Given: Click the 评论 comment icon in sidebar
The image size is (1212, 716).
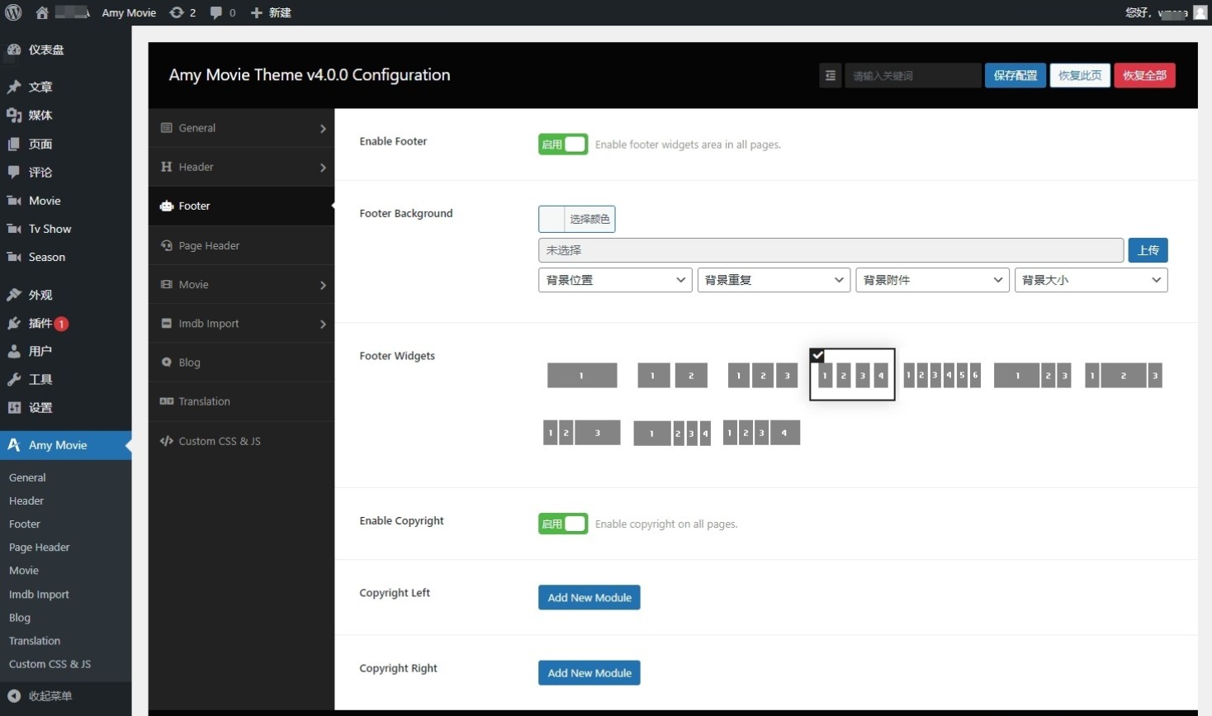Looking at the screenshot, I should click(14, 172).
